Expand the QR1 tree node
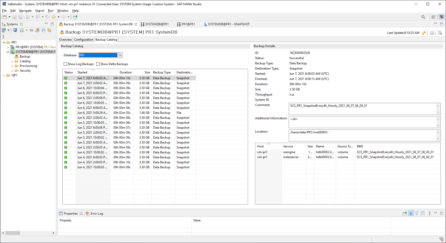The image size is (446, 243). point(4,75)
